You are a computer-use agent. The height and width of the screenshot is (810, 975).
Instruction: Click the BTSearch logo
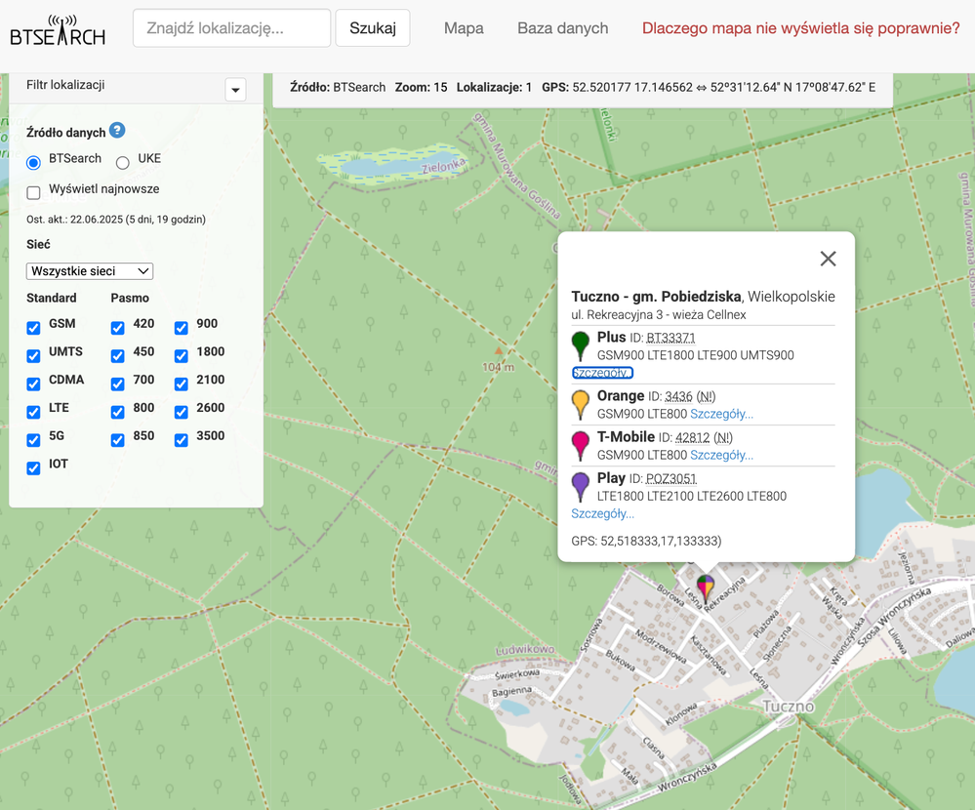58,30
